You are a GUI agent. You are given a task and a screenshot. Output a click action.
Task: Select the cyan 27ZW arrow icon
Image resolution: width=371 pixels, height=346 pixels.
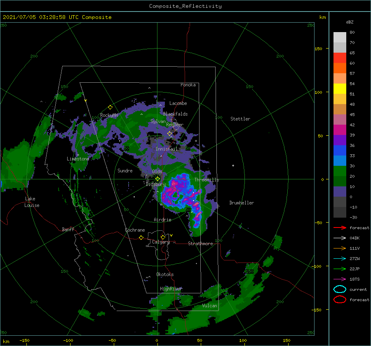tap(340, 259)
